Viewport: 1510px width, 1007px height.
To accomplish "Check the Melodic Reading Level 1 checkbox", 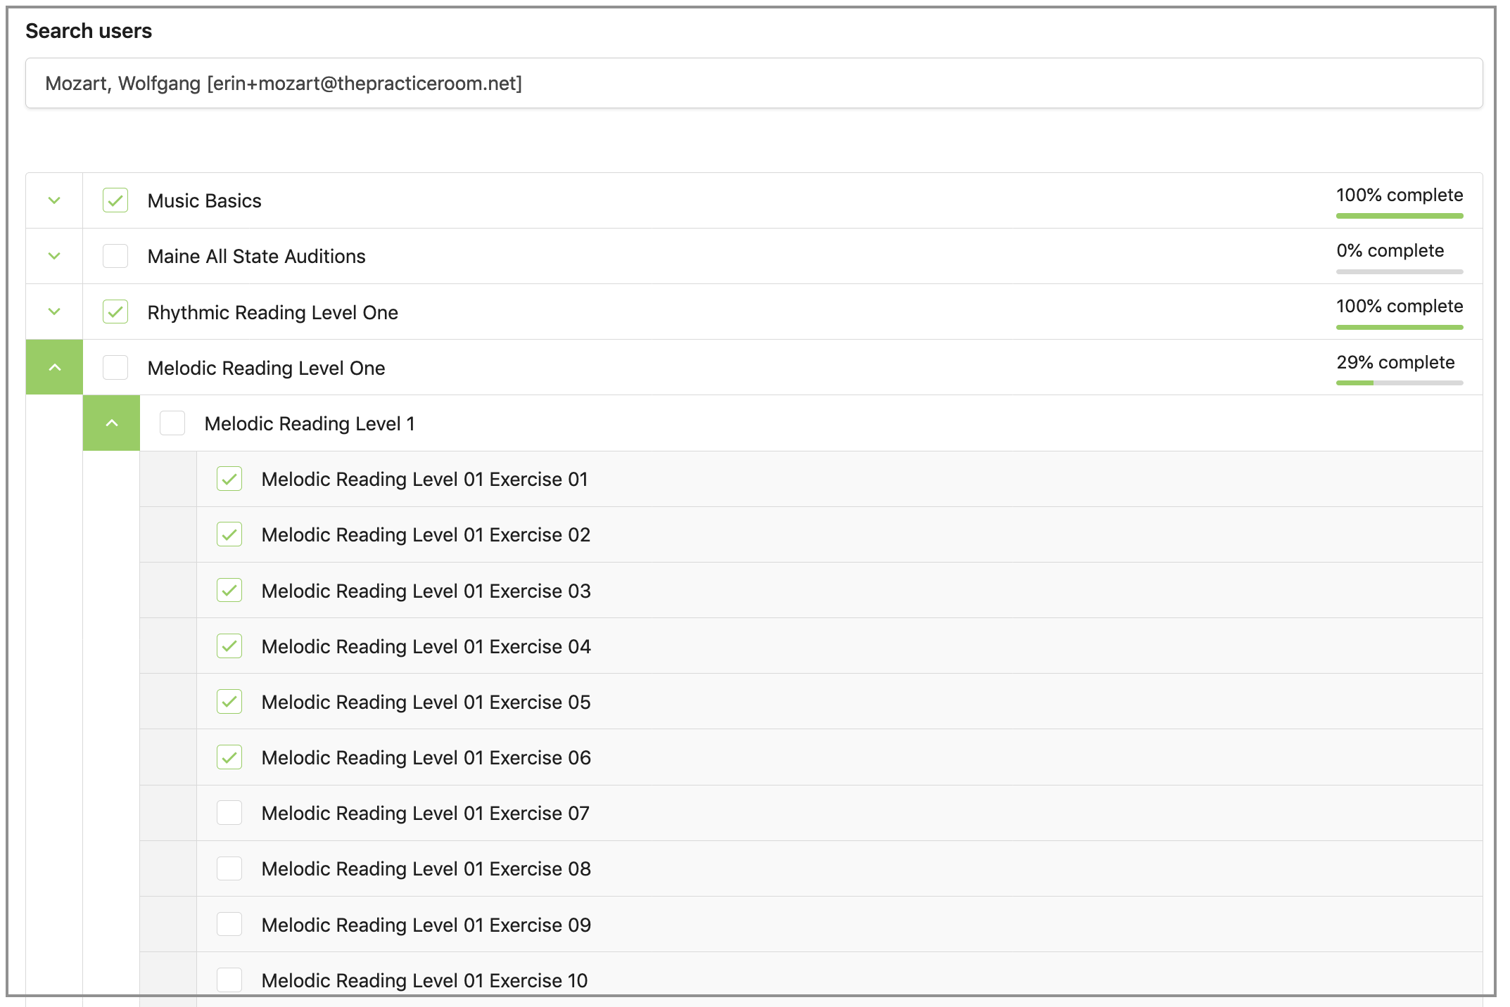I will (172, 423).
